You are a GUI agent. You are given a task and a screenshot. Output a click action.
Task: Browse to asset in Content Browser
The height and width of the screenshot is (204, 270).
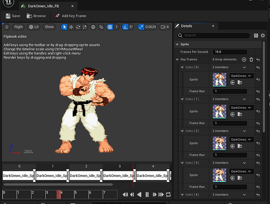[36, 16]
